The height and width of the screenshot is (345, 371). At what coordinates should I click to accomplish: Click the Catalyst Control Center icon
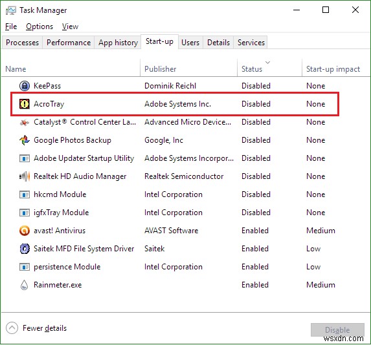[25, 122]
